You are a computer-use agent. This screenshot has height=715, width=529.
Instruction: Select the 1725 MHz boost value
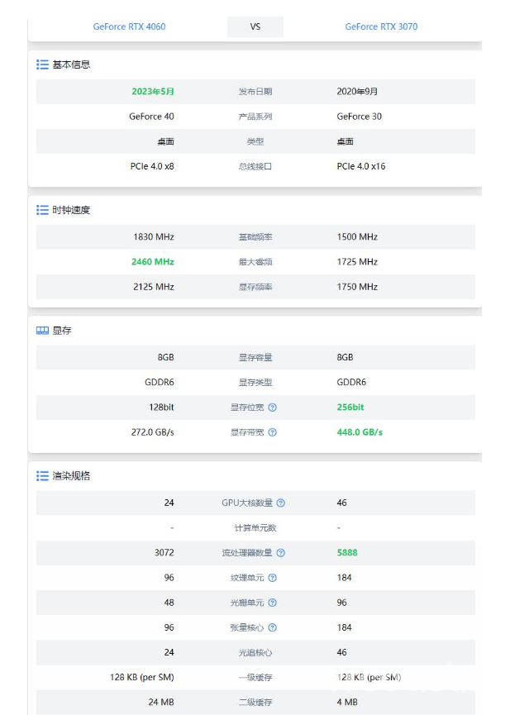[x=357, y=262]
